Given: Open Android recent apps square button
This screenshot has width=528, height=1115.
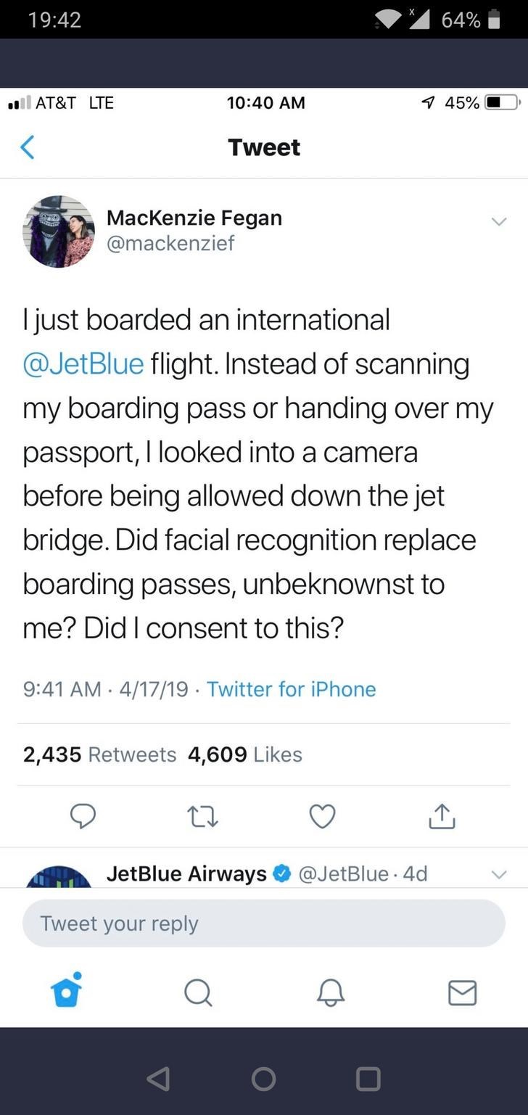Looking at the screenshot, I should tap(368, 1079).
